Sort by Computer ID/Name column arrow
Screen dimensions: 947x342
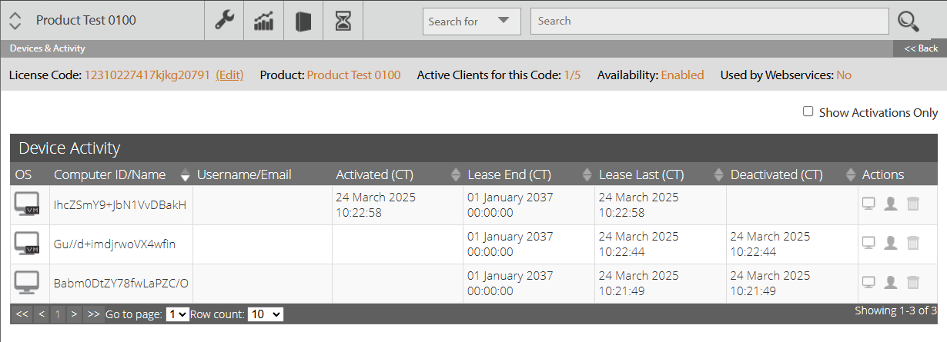(x=185, y=175)
